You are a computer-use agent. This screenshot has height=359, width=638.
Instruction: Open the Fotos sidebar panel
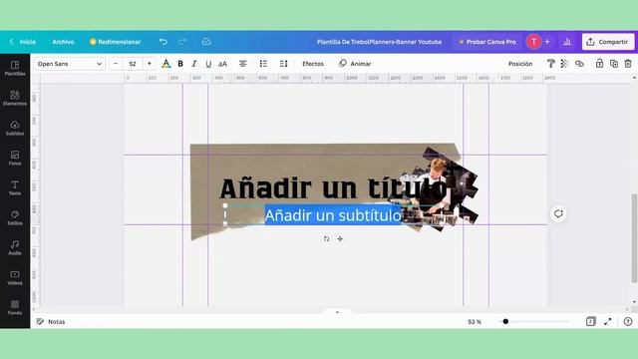click(15, 158)
